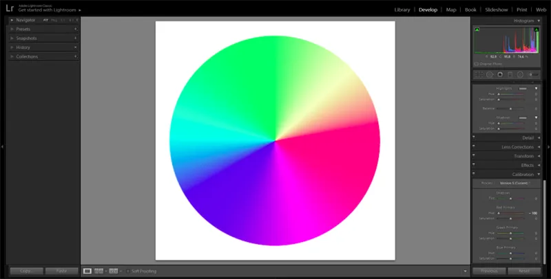Click the Reset button
Viewport: 551px width, 279px height.
526,271
